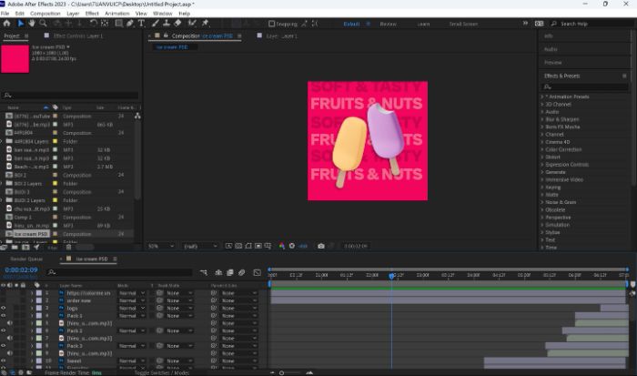Expand the Animation Presets category

tap(542, 97)
